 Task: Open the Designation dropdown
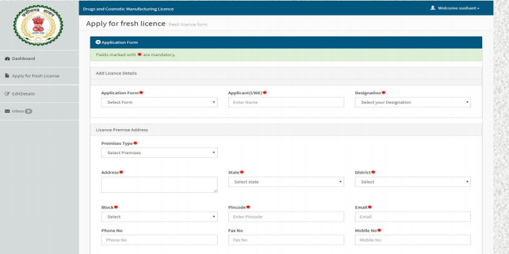pos(412,102)
